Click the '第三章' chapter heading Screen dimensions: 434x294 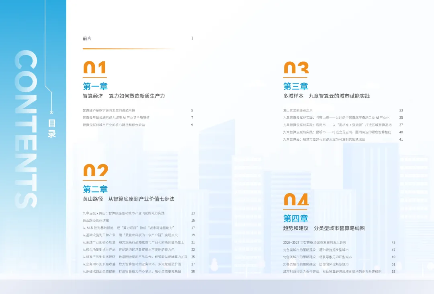click(296, 86)
